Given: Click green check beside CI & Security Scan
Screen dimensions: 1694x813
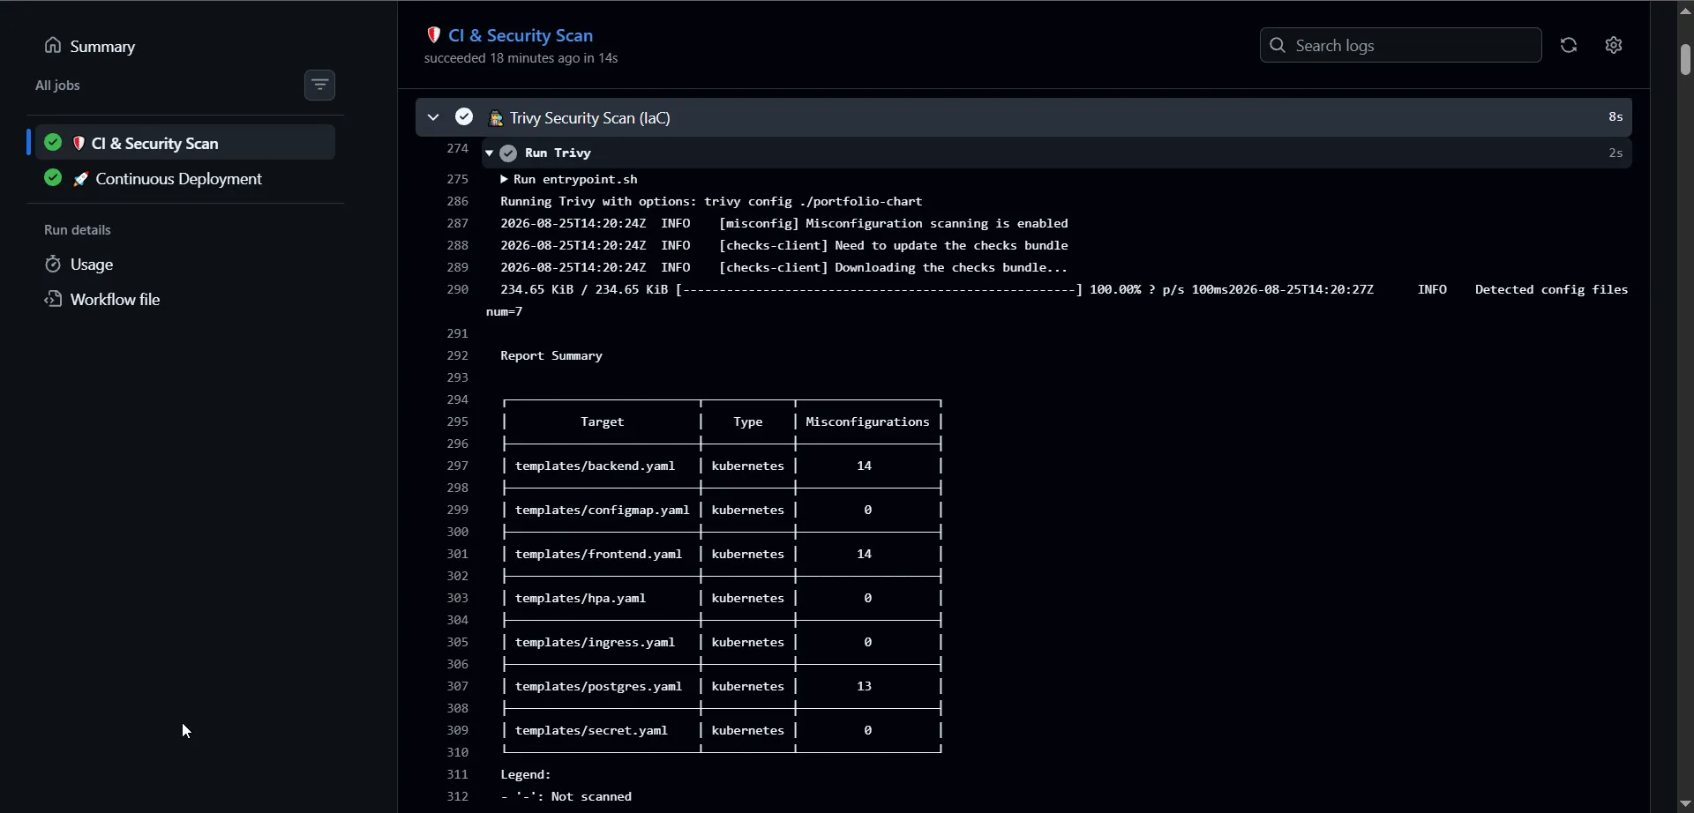Looking at the screenshot, I should (x=53, y=142).
